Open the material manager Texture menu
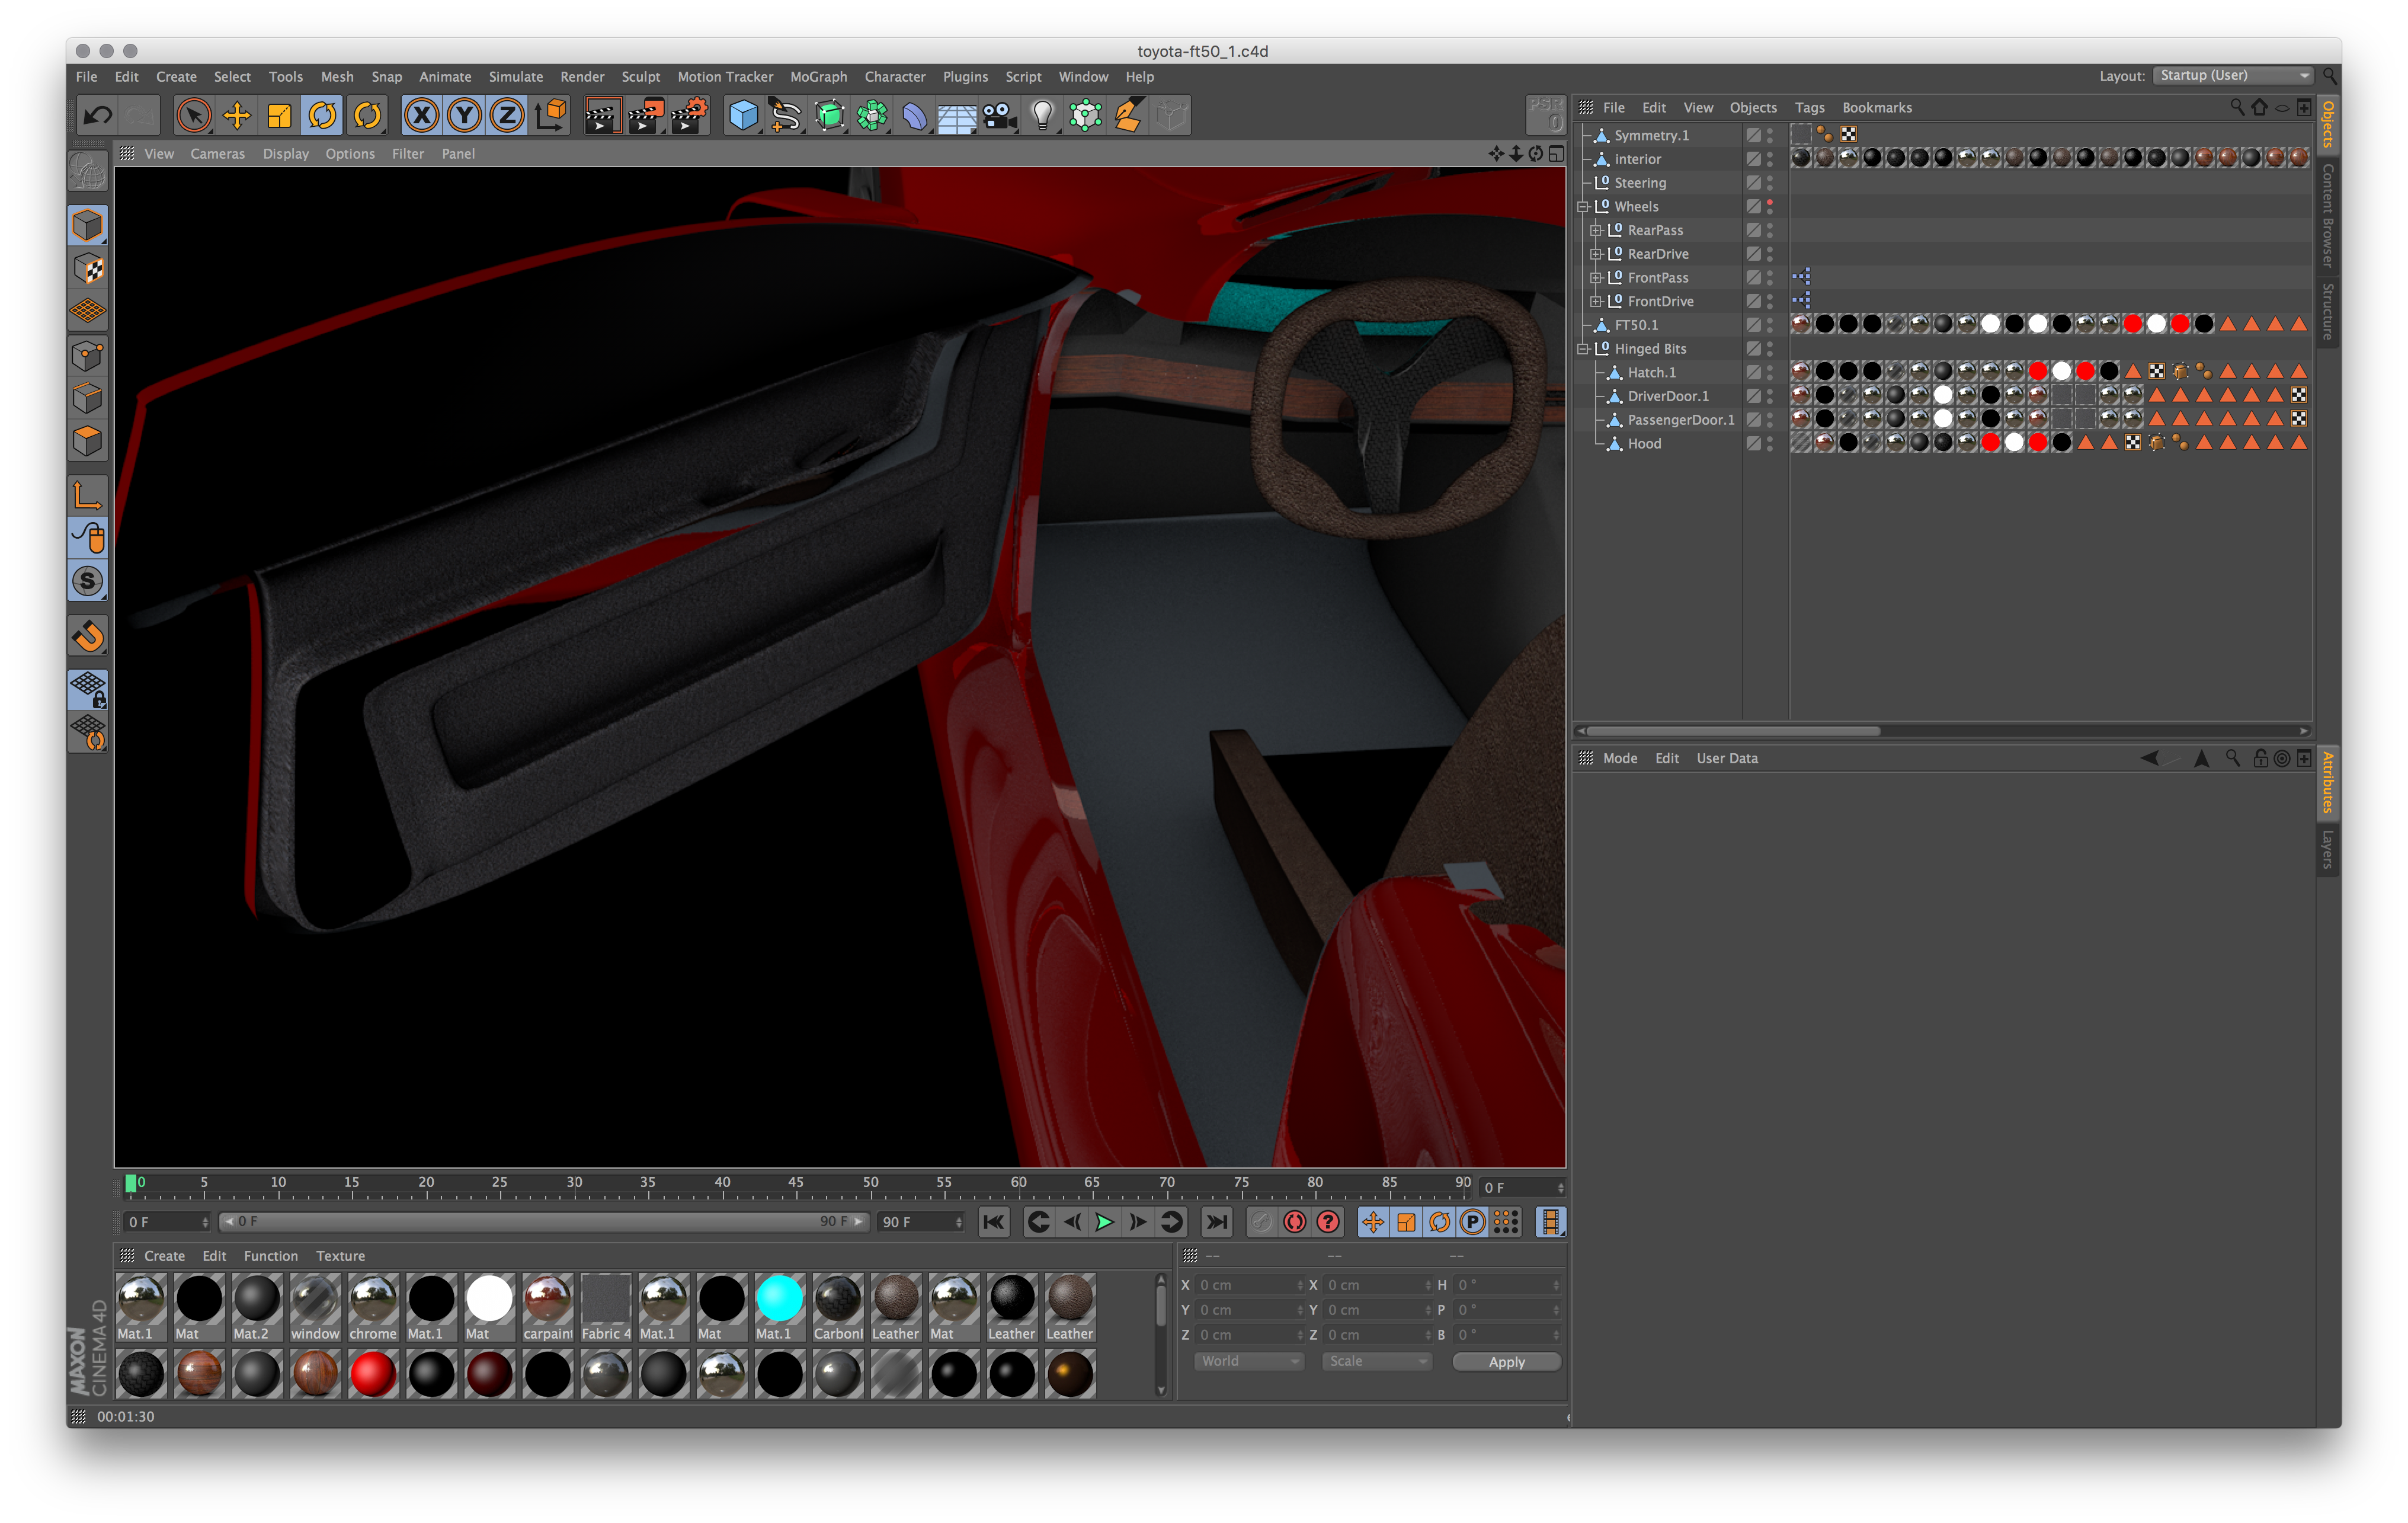Image resolution: width=2408 pixels, height=1523 pixels. [x=340, y=1256]
